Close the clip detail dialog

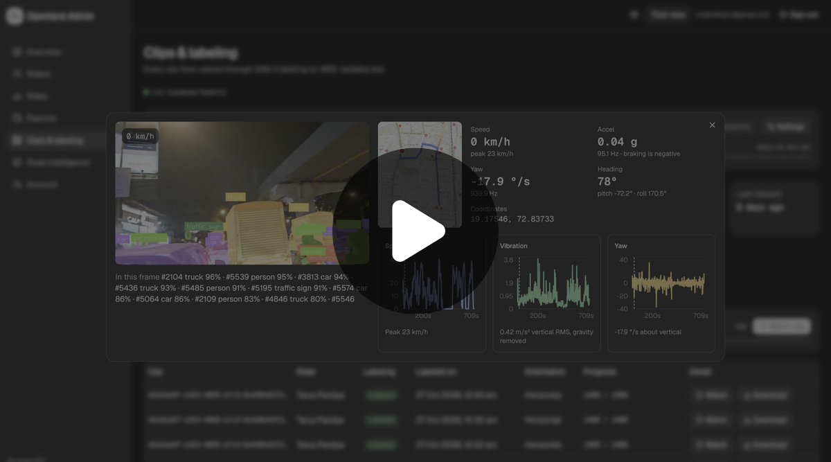[712, 125]
